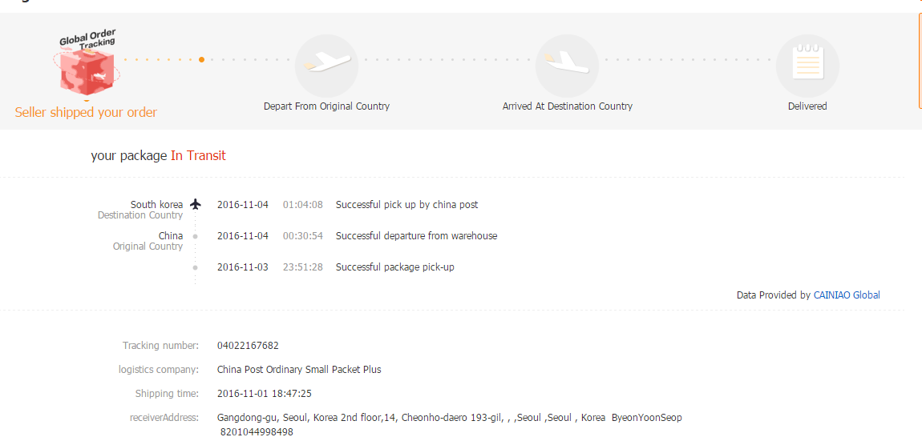The height and width of the screenshot is (441, 922).
Task: Select the tracking number 04022167682
Action: (x=248, y=346)
